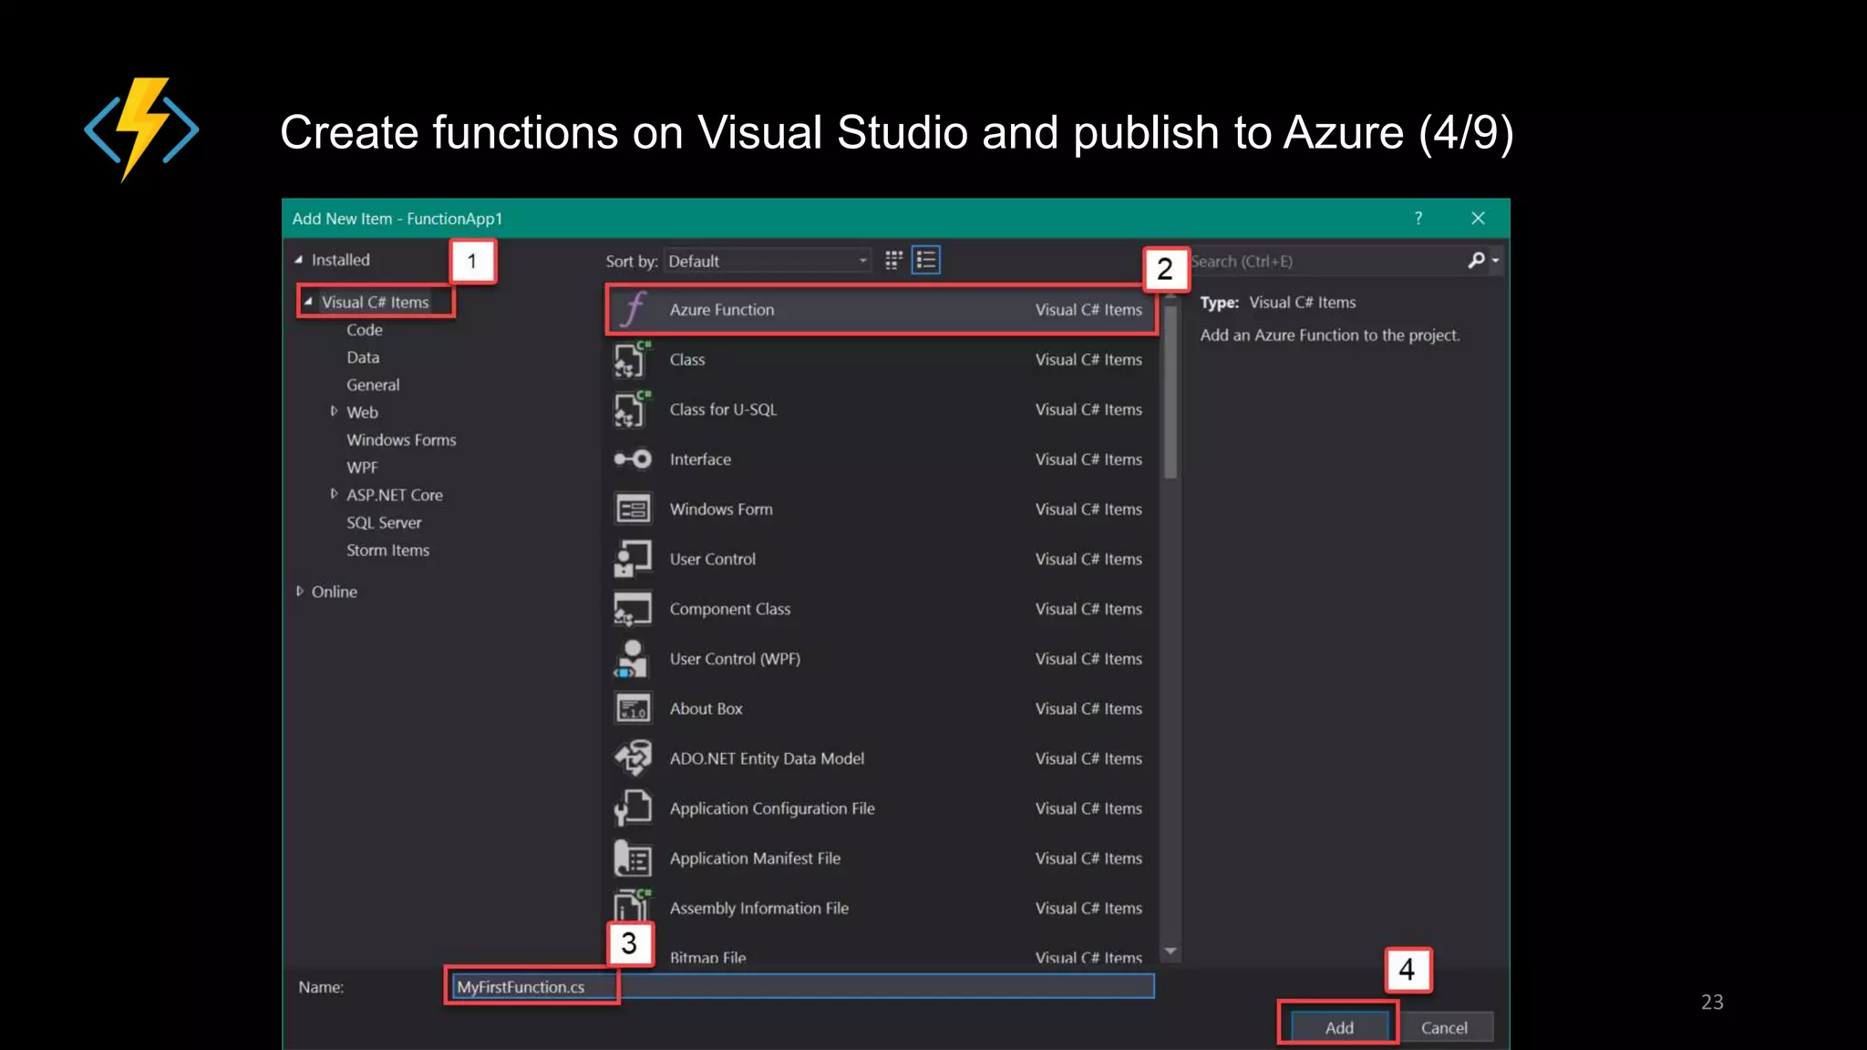Click the scrollbar down arrow
The width and height of the screenshot is (1867, 1050).
(1171, 952)
